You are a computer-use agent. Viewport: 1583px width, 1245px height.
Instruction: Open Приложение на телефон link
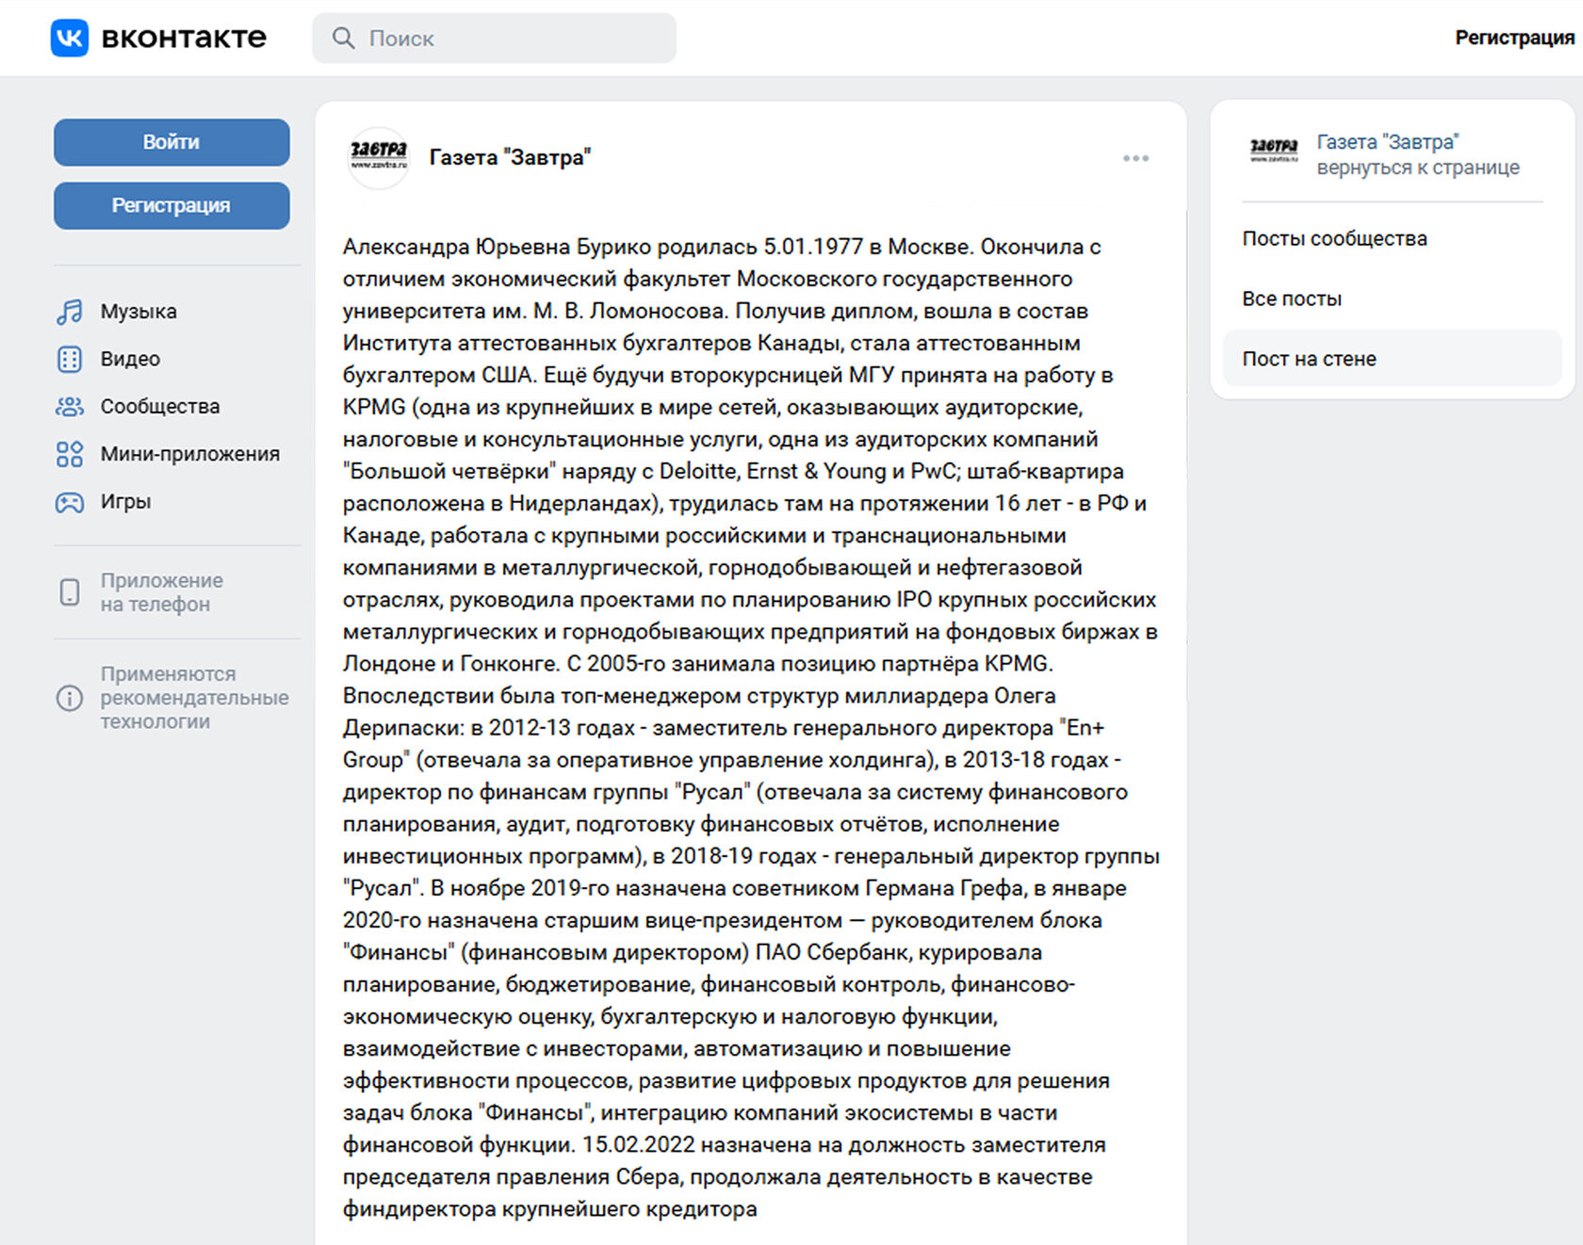162,592
